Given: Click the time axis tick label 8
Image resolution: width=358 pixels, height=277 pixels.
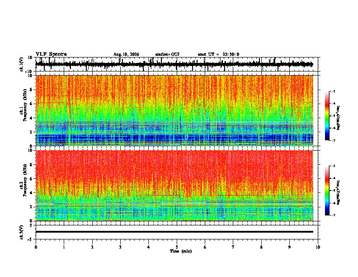Looking at the screenshot, I should (x=261, y=247).
